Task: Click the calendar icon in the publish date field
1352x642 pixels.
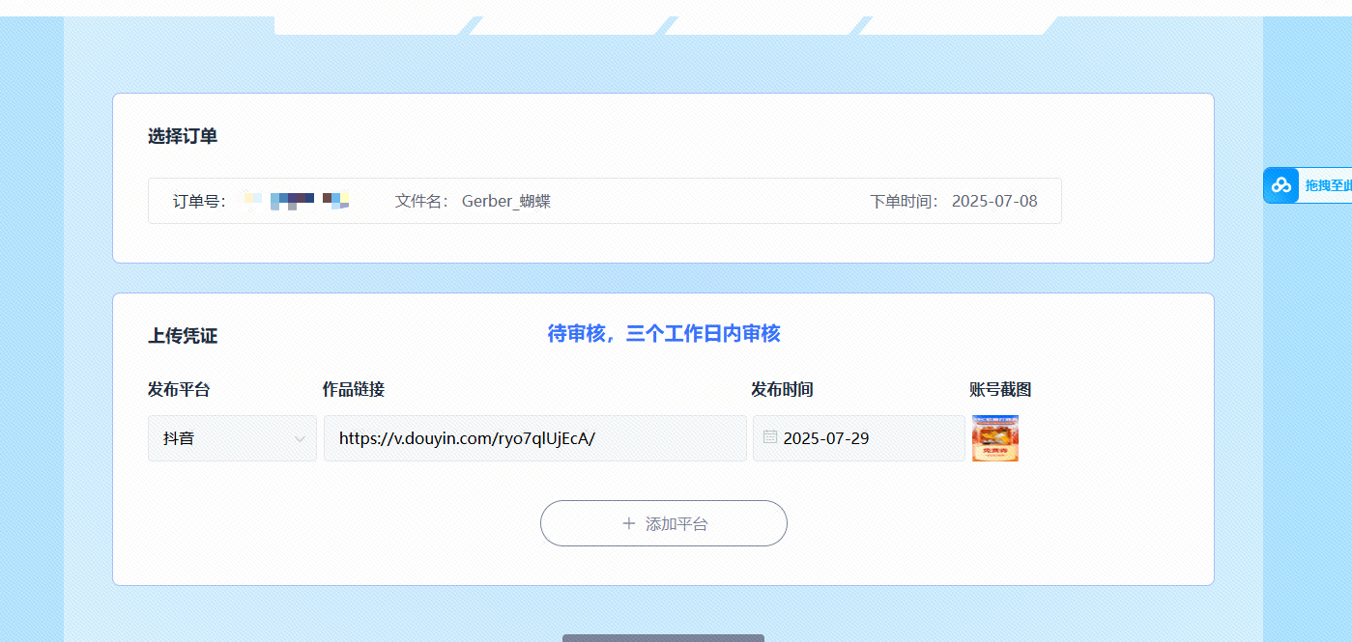Action: coord(770,437)
